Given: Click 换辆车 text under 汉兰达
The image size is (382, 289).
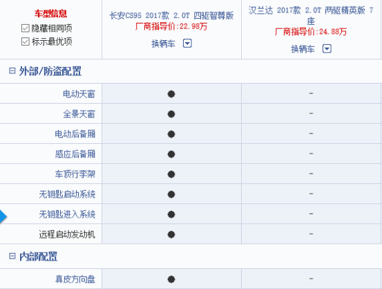Looking at the screenshot, I should [303, 49].
